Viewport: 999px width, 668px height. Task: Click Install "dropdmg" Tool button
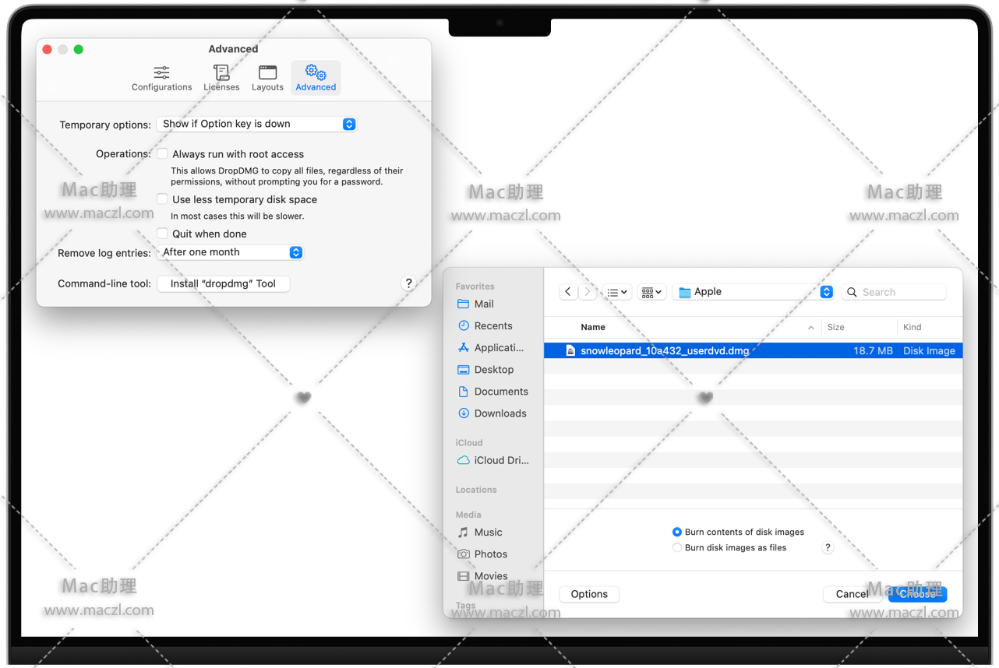pos(224,284)
